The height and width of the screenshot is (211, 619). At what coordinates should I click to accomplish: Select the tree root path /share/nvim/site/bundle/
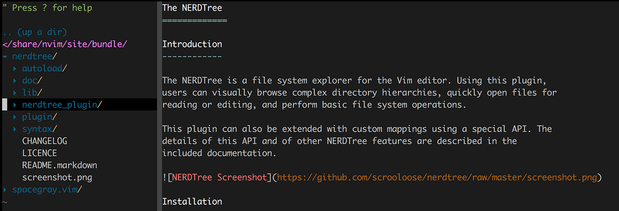pyautogui.click(x=64, y=44)
